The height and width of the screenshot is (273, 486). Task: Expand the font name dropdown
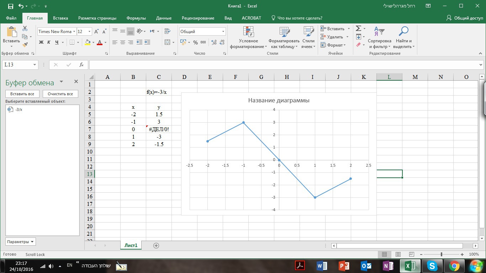[x=74, y=32]
